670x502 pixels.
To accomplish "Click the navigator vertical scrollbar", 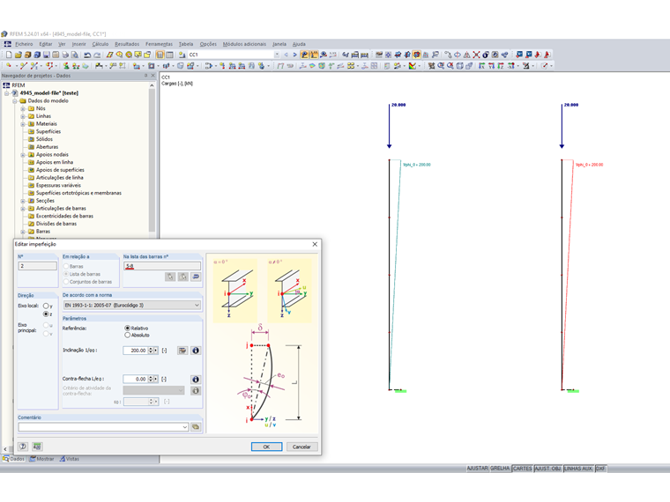I will pyautogui.click(x=152, y=160).
